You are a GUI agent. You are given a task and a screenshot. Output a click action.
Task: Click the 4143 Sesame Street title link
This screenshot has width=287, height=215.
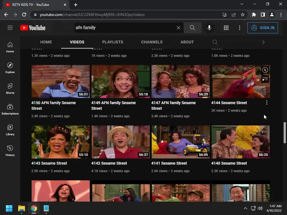pos(49,163)
